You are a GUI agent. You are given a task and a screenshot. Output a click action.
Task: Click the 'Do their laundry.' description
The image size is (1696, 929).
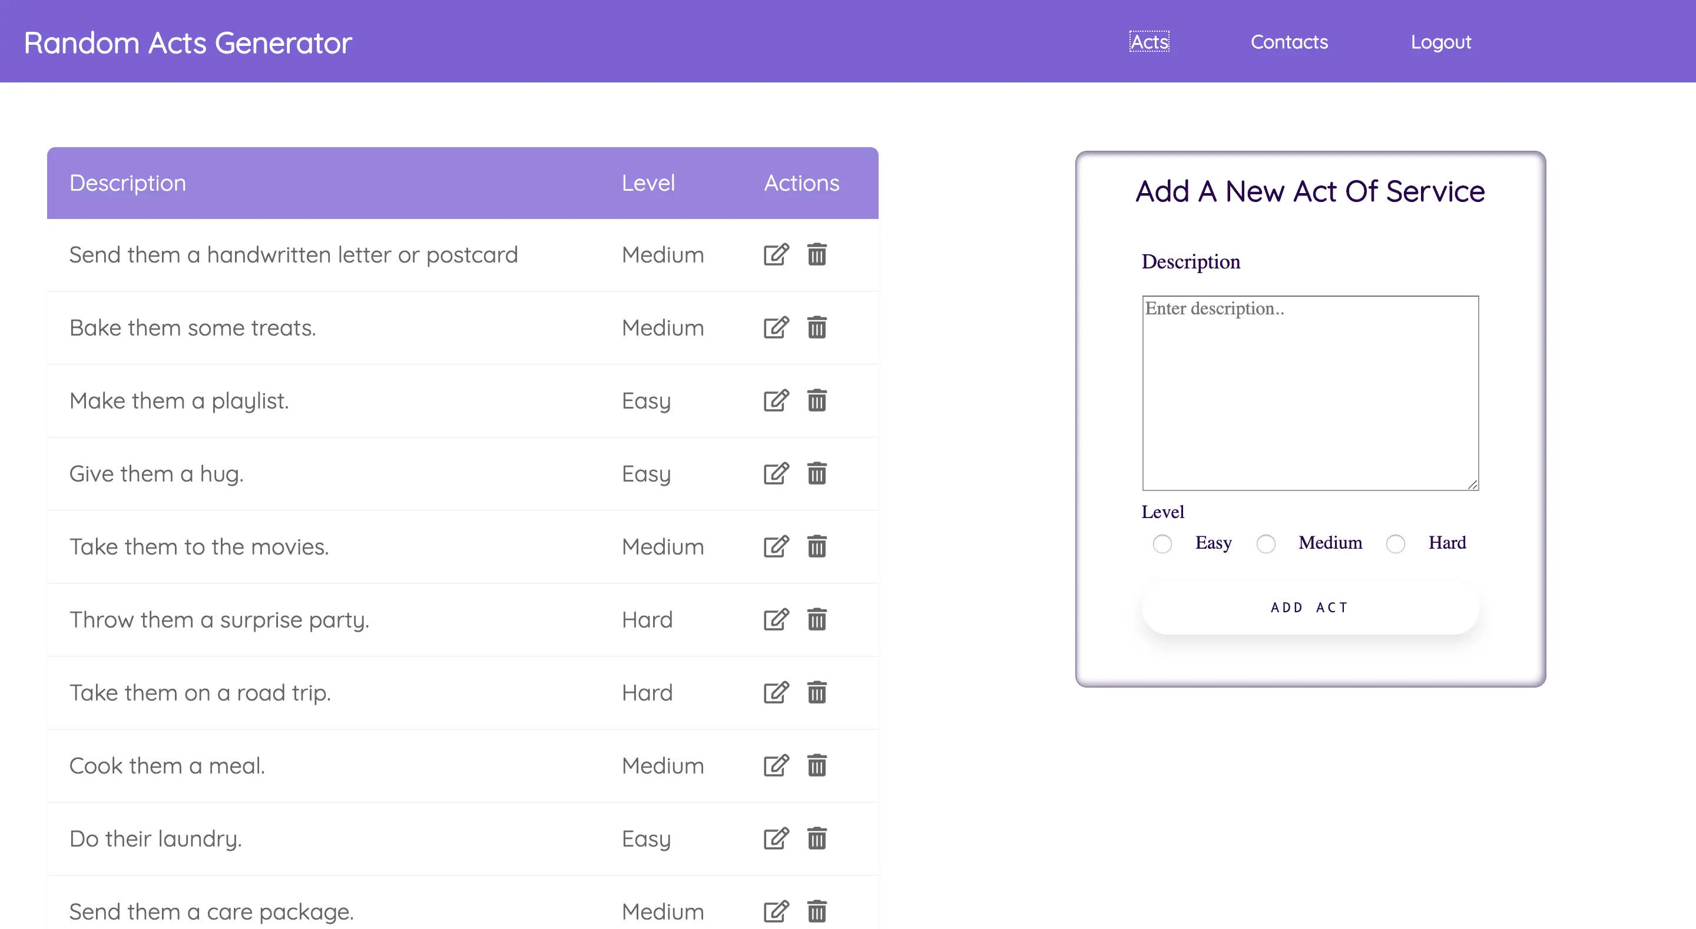pos(155,840)
